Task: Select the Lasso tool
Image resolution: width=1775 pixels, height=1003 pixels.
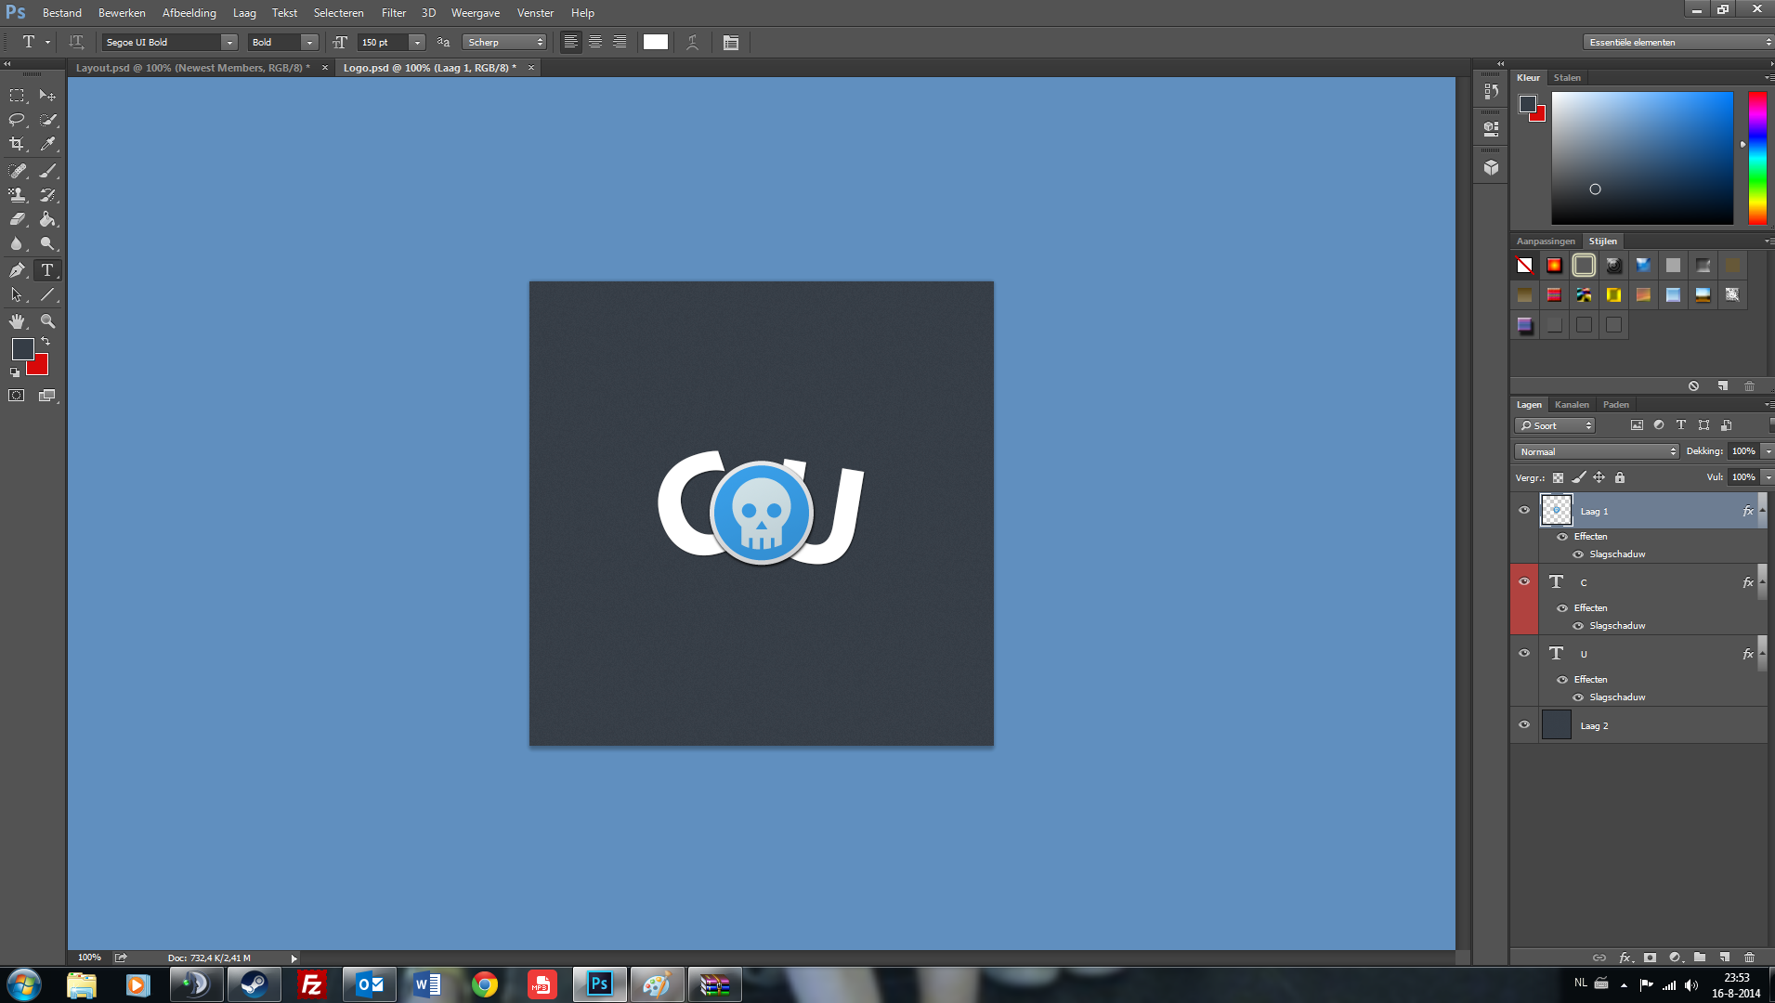Action: pyautogui.click(x=17, y=120)
